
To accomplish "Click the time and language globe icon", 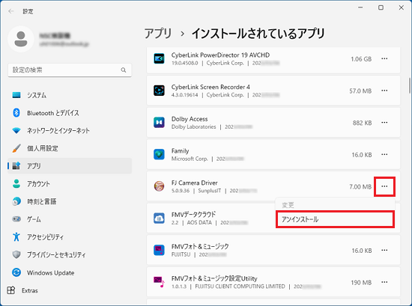I will 16,201.
